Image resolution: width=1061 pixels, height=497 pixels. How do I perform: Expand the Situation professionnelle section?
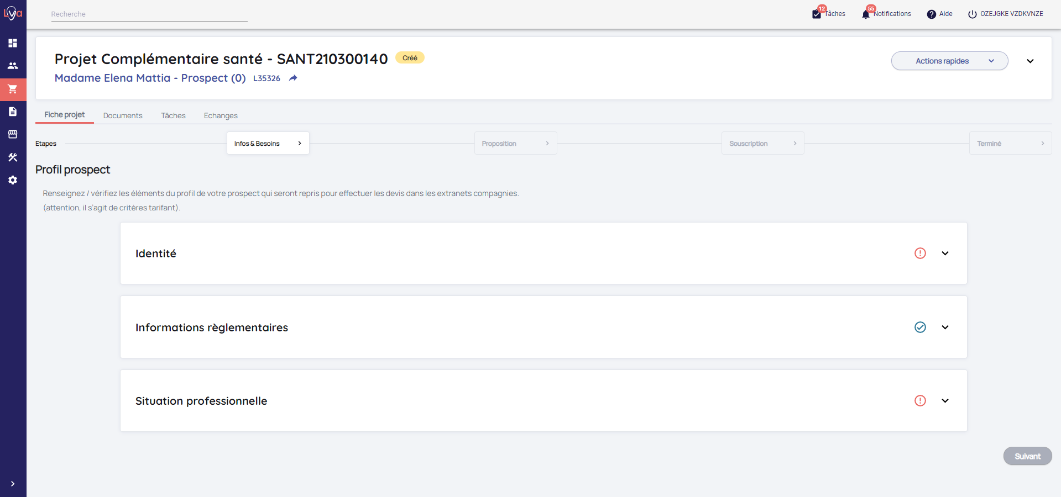click(945, 401)
